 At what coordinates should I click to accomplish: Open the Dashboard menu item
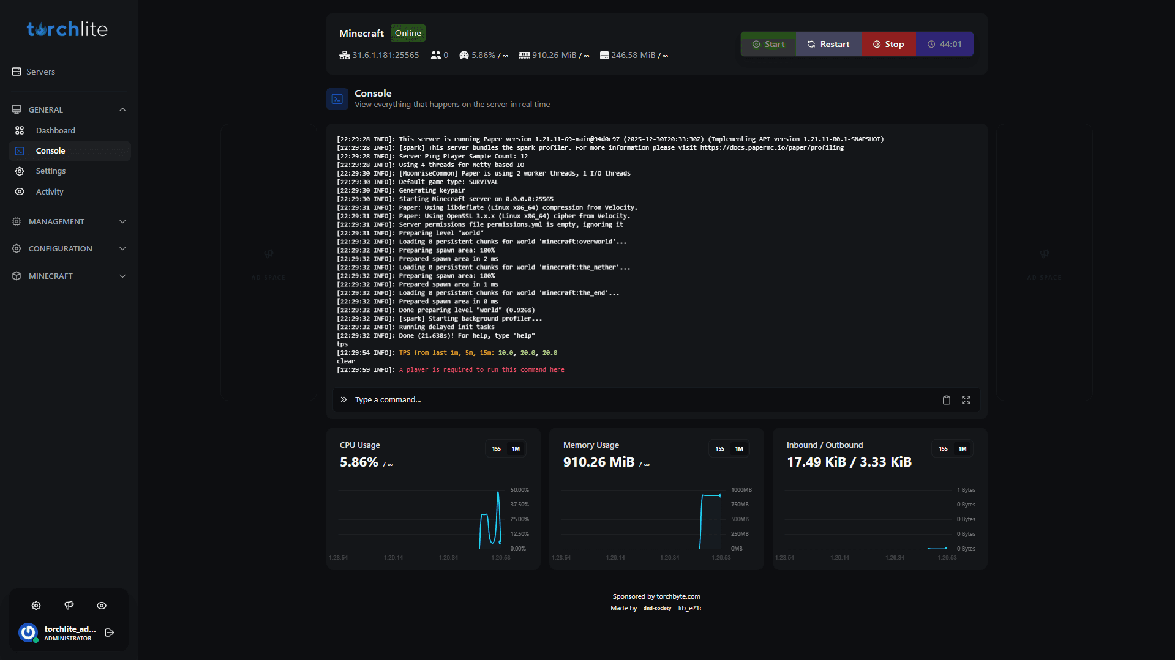[69, 130]
